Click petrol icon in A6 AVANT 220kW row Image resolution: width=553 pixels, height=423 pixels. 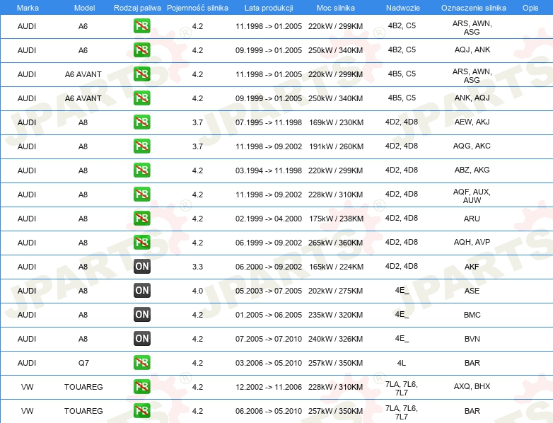(x=141, y=74)
